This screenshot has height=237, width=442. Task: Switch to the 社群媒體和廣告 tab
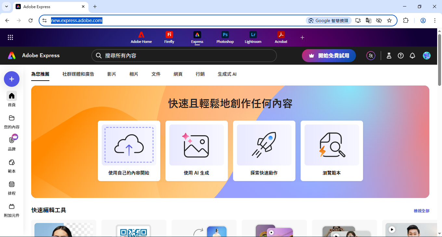pyautogui.click(x=78, y=74)
